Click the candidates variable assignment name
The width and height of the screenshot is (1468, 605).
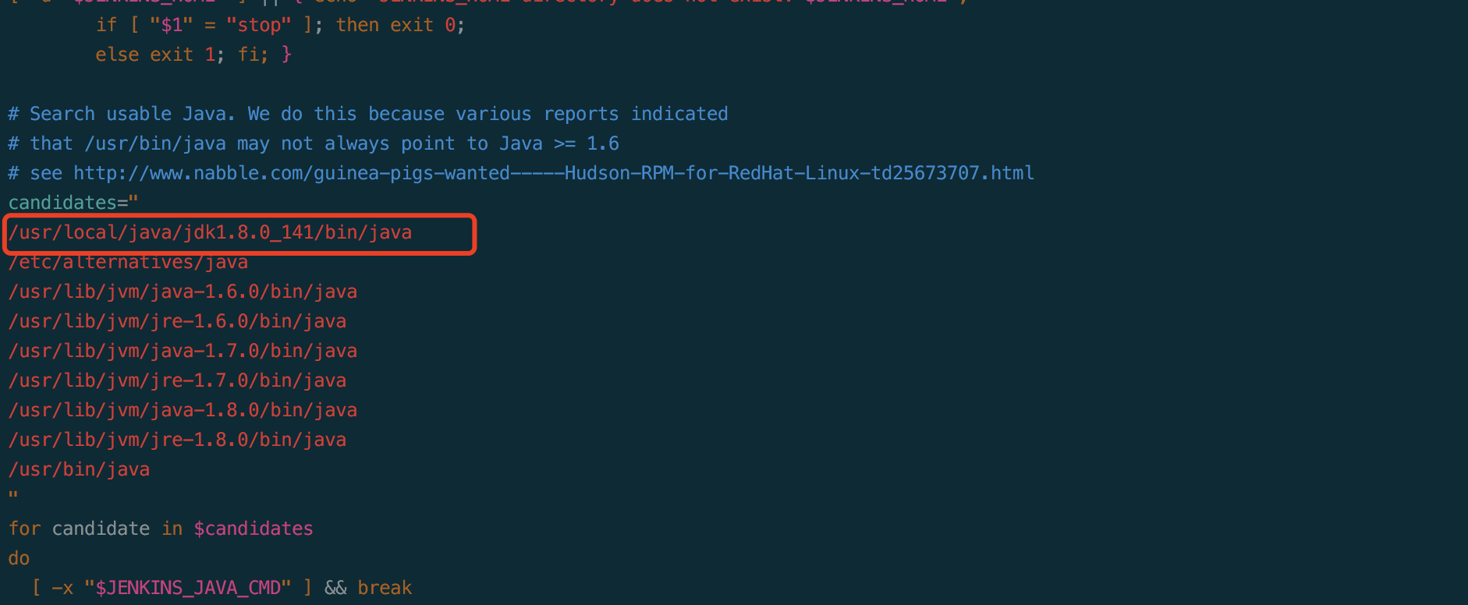(x=62, y=203)
